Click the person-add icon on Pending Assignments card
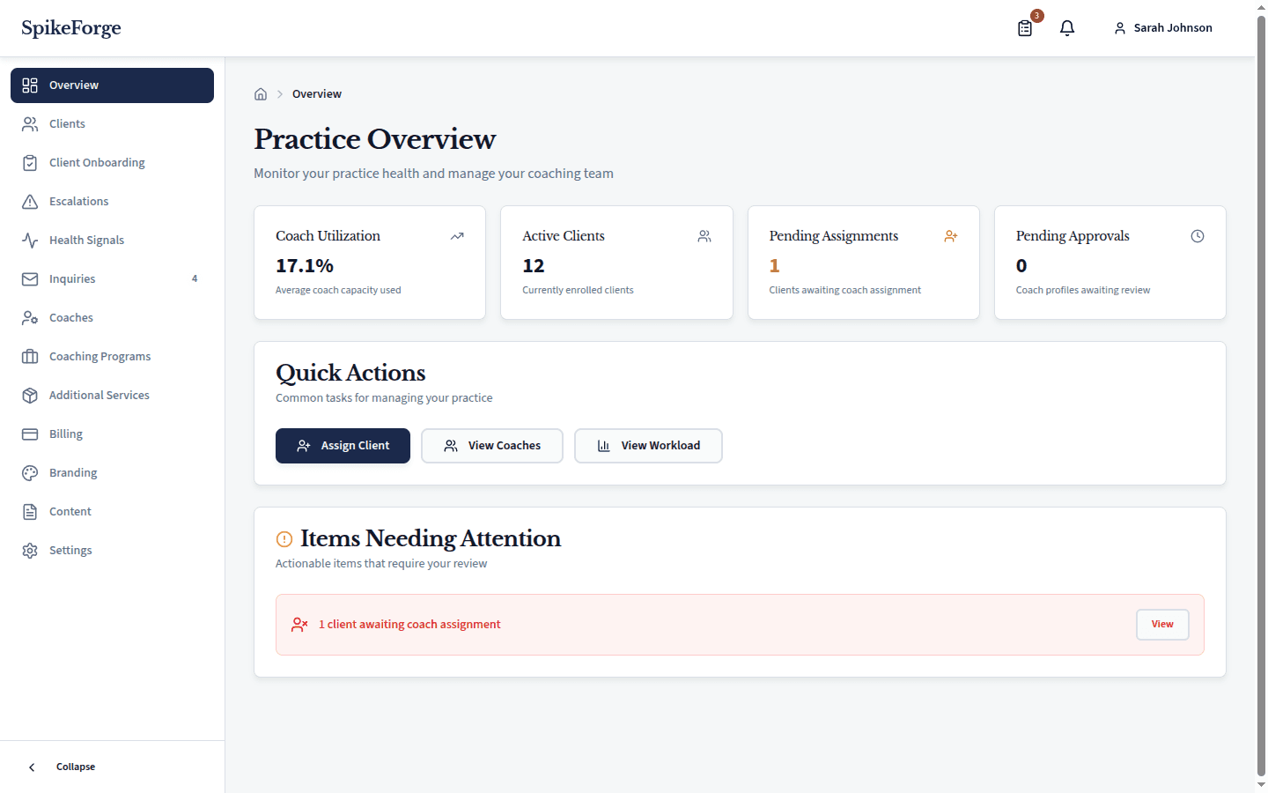 (x=950, y=235)
